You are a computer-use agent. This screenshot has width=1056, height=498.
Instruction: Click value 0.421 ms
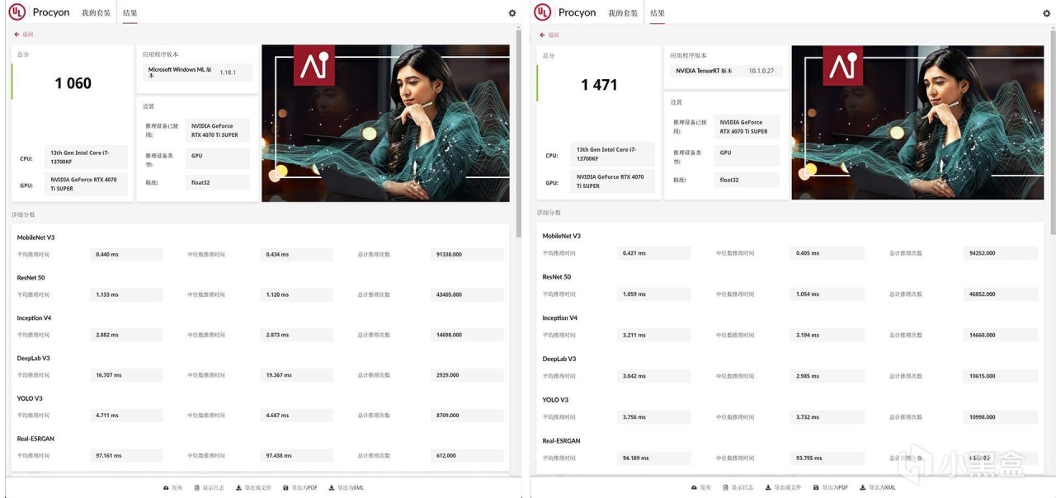[653, 253]
